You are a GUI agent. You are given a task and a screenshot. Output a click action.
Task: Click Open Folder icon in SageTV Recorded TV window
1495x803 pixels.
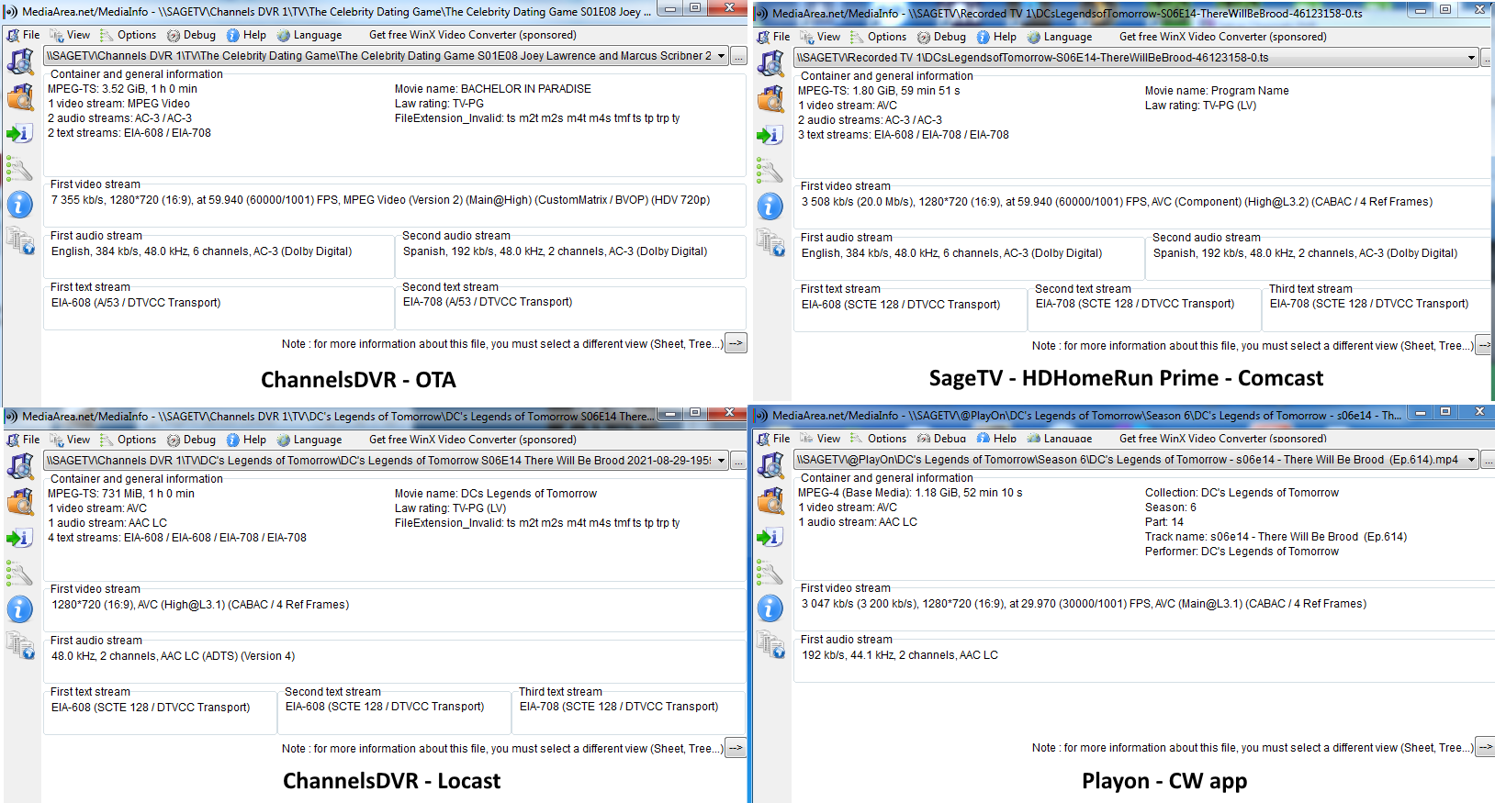(x=770, y=99)
